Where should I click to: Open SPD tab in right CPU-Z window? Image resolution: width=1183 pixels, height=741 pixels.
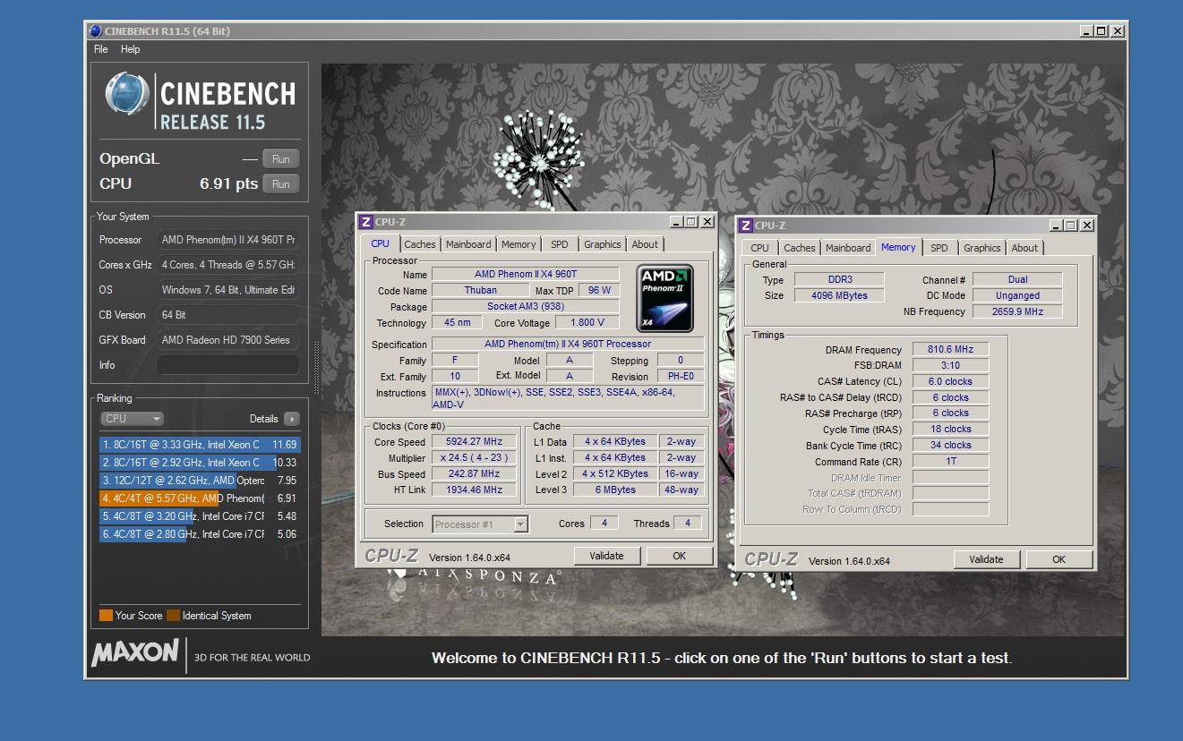pyautogui.click(x=939, y=248)
